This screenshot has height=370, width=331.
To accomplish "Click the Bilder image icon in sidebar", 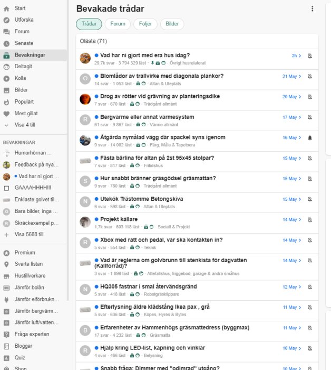I will coord(6,90).
